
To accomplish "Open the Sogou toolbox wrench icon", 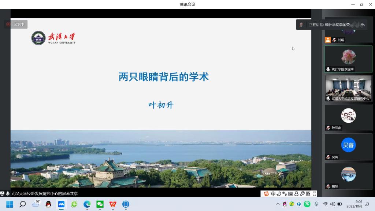I will point(302,194).
